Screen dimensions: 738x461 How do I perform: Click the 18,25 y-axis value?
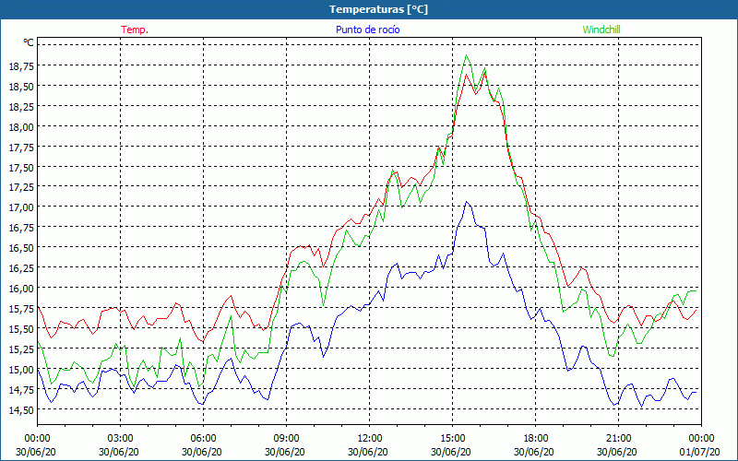pos(21,106)
